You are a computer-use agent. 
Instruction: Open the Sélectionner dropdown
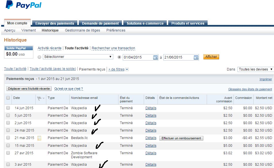coord(78,57)
